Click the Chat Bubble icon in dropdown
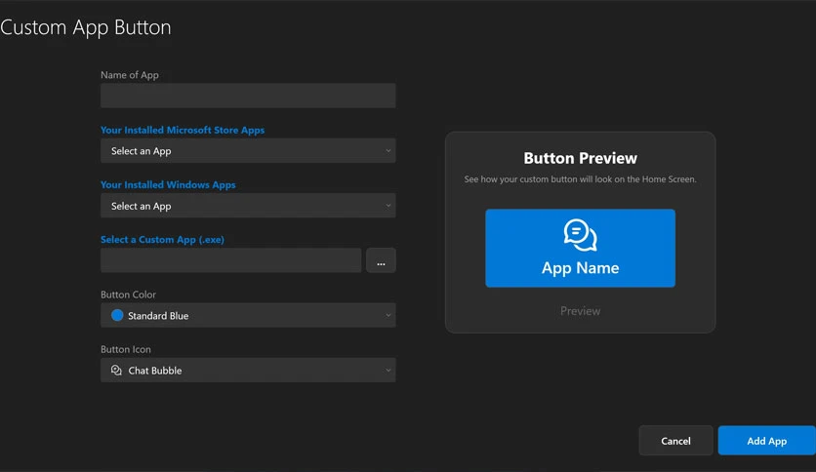Screen dimensions: 816x472 pyautogui.click(x=116, y=371)
